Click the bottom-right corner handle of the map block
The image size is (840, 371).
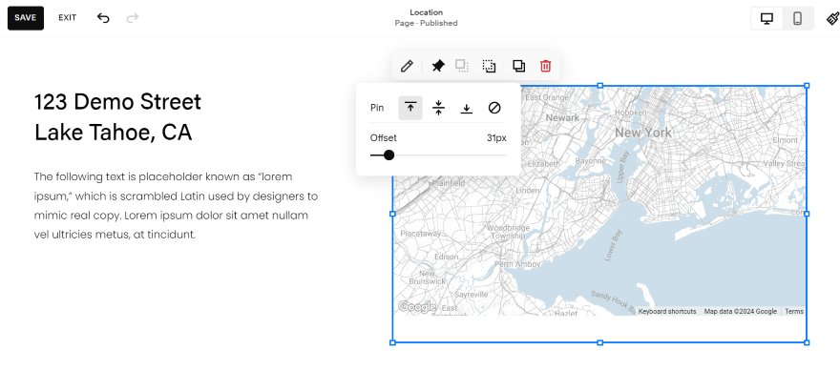coord(807,342)
